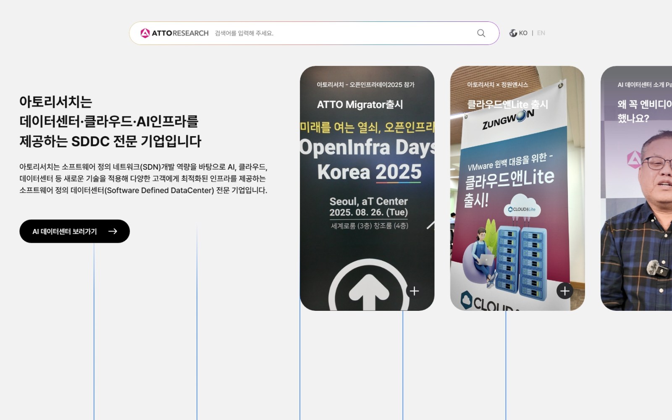Expand the ATTO Migrator card plus icon

tap(414, 291)
